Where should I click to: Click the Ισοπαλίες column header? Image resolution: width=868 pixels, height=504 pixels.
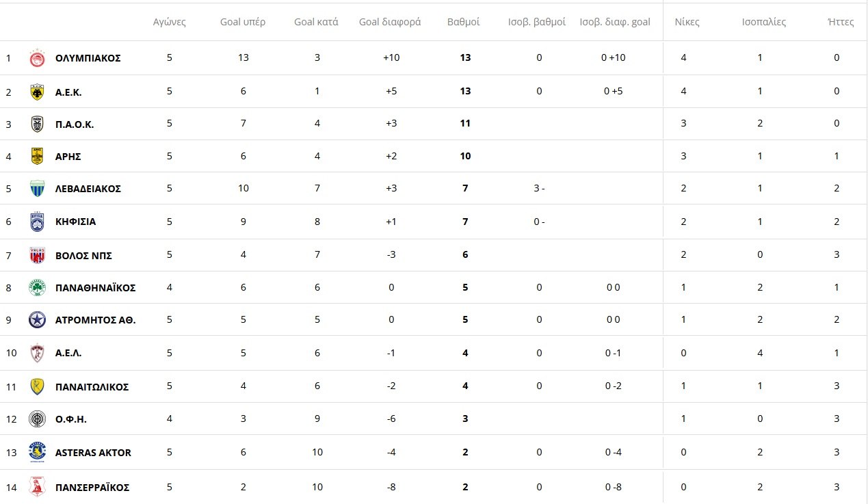tap(764, 22)
